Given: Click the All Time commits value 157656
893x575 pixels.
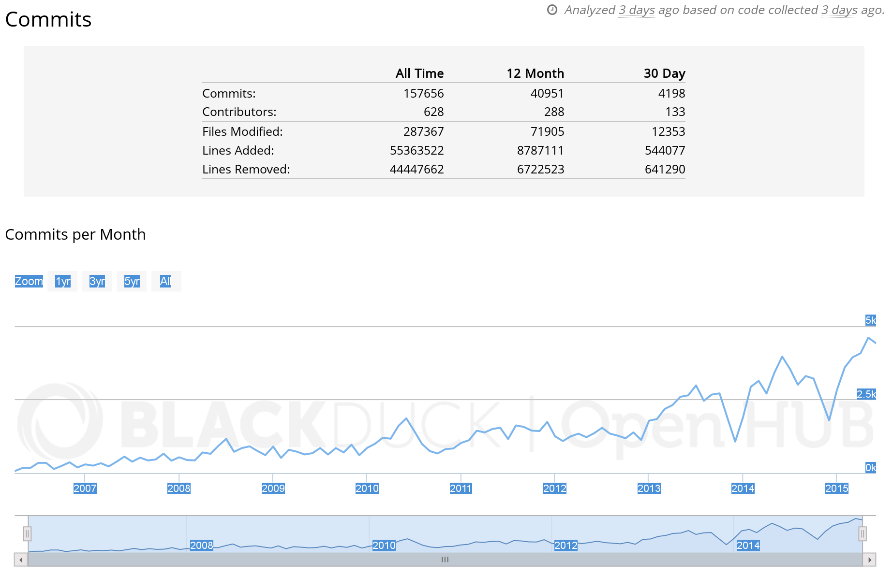Looking at the screenshot, I should point(423,93).
